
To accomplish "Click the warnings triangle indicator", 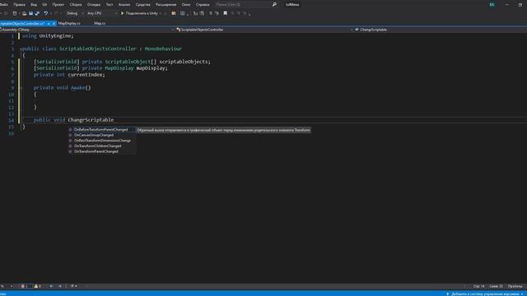I will 37,286.
